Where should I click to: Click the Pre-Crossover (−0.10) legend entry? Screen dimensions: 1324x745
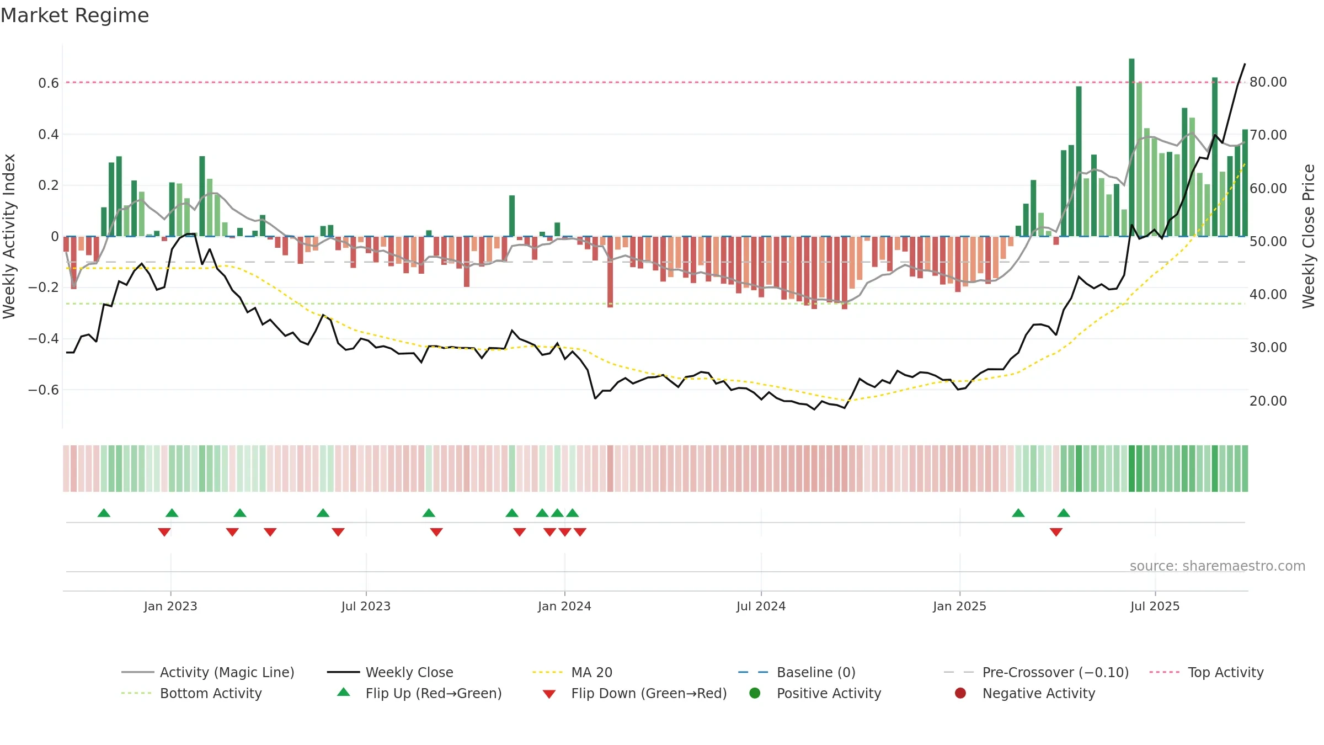click(x=1036, y=672)
